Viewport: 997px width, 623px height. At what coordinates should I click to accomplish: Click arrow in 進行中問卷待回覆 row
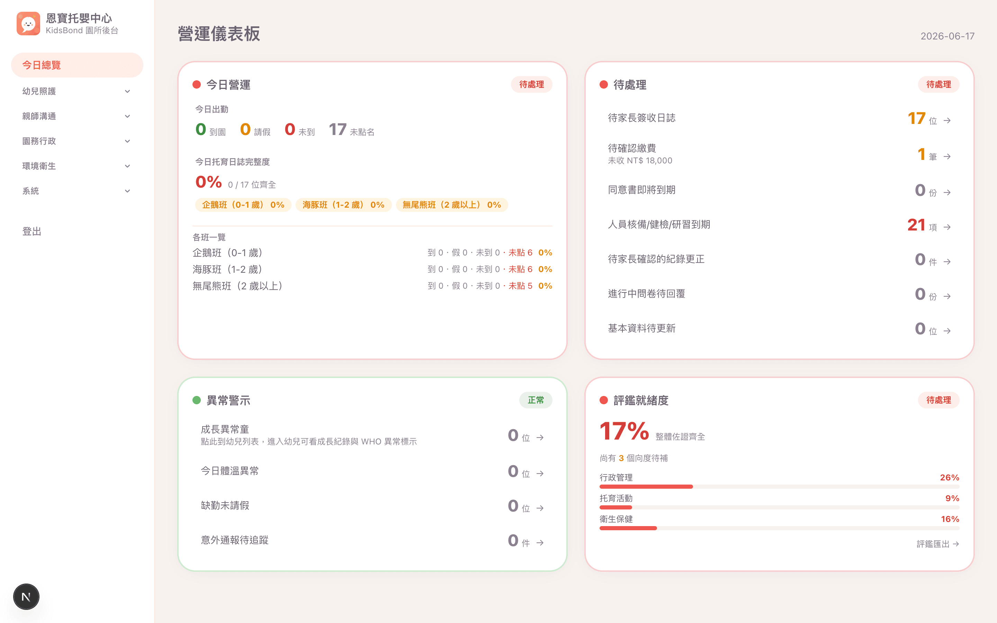tap(947, 296)
